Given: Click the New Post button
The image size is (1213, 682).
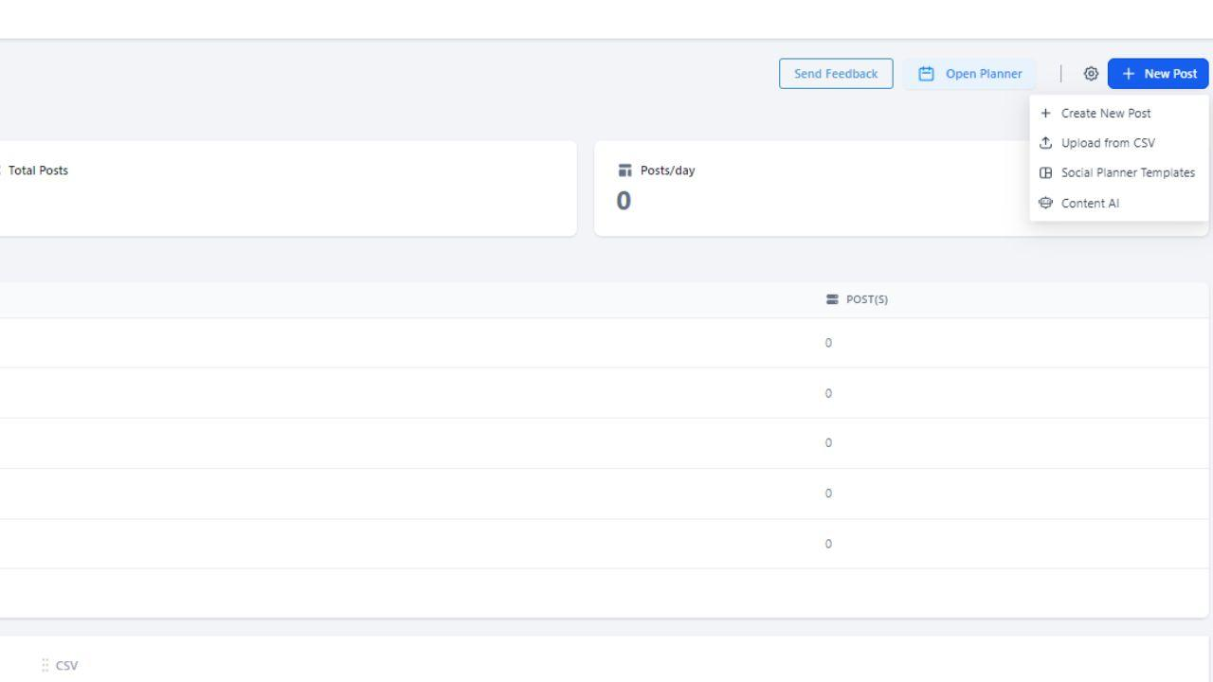Looking at the screenshot, I should click(x=1158, y=74).
